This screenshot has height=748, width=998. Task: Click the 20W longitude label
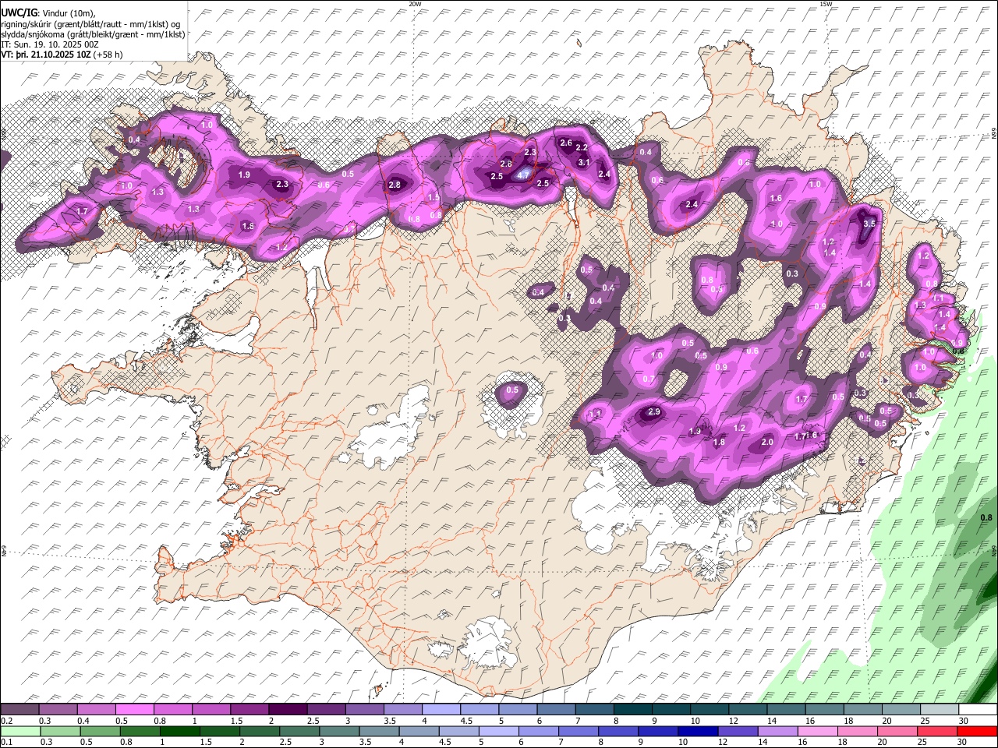point(415,4)
